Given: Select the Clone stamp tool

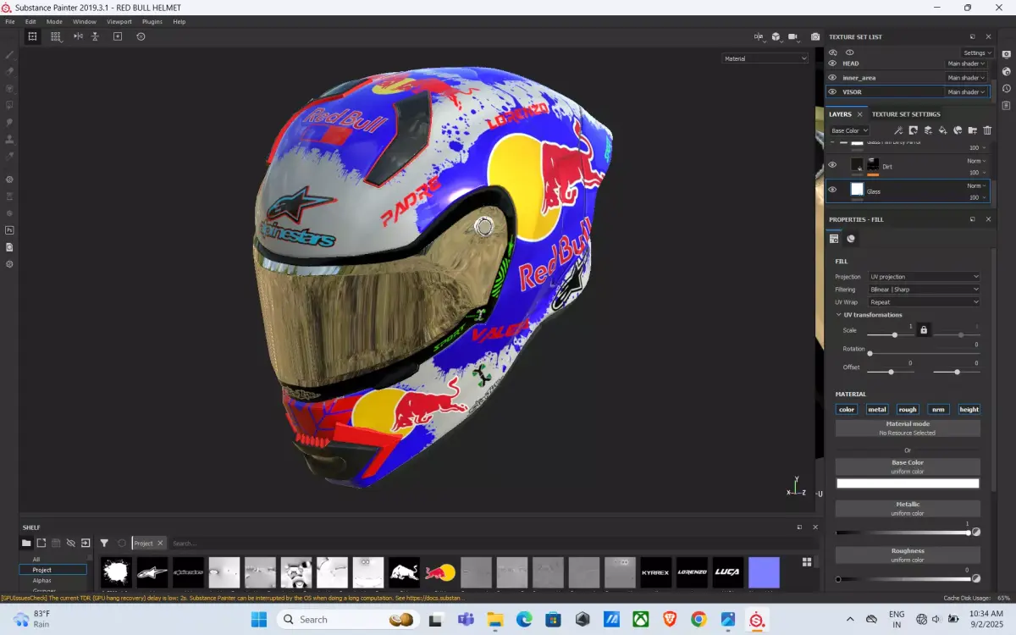Looking at the screenshot, I should pyautogui.click(x=9, y=139).
